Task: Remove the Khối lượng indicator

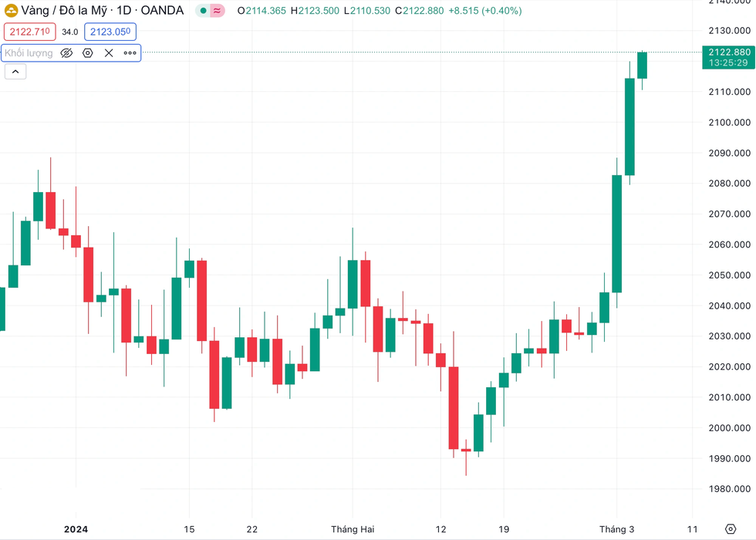Action: [x=109, y=53]
